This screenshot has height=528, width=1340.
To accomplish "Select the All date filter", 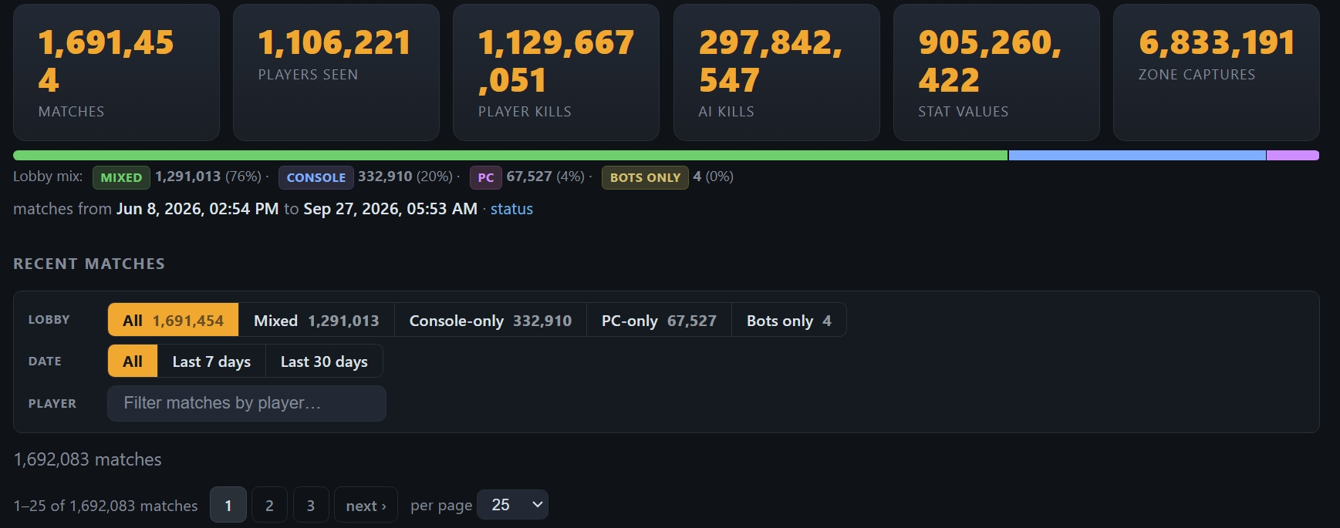I will coord(133,361).
